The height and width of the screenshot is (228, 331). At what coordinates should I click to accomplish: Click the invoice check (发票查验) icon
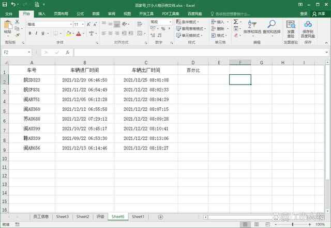tap(291, 29)
